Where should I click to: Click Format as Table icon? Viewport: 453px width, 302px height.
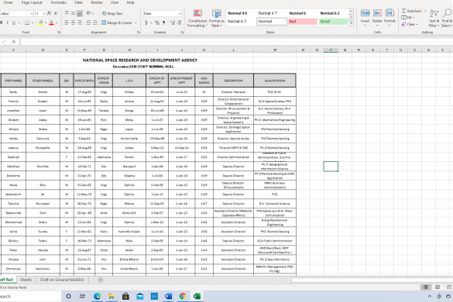click(x=216, y=19)
